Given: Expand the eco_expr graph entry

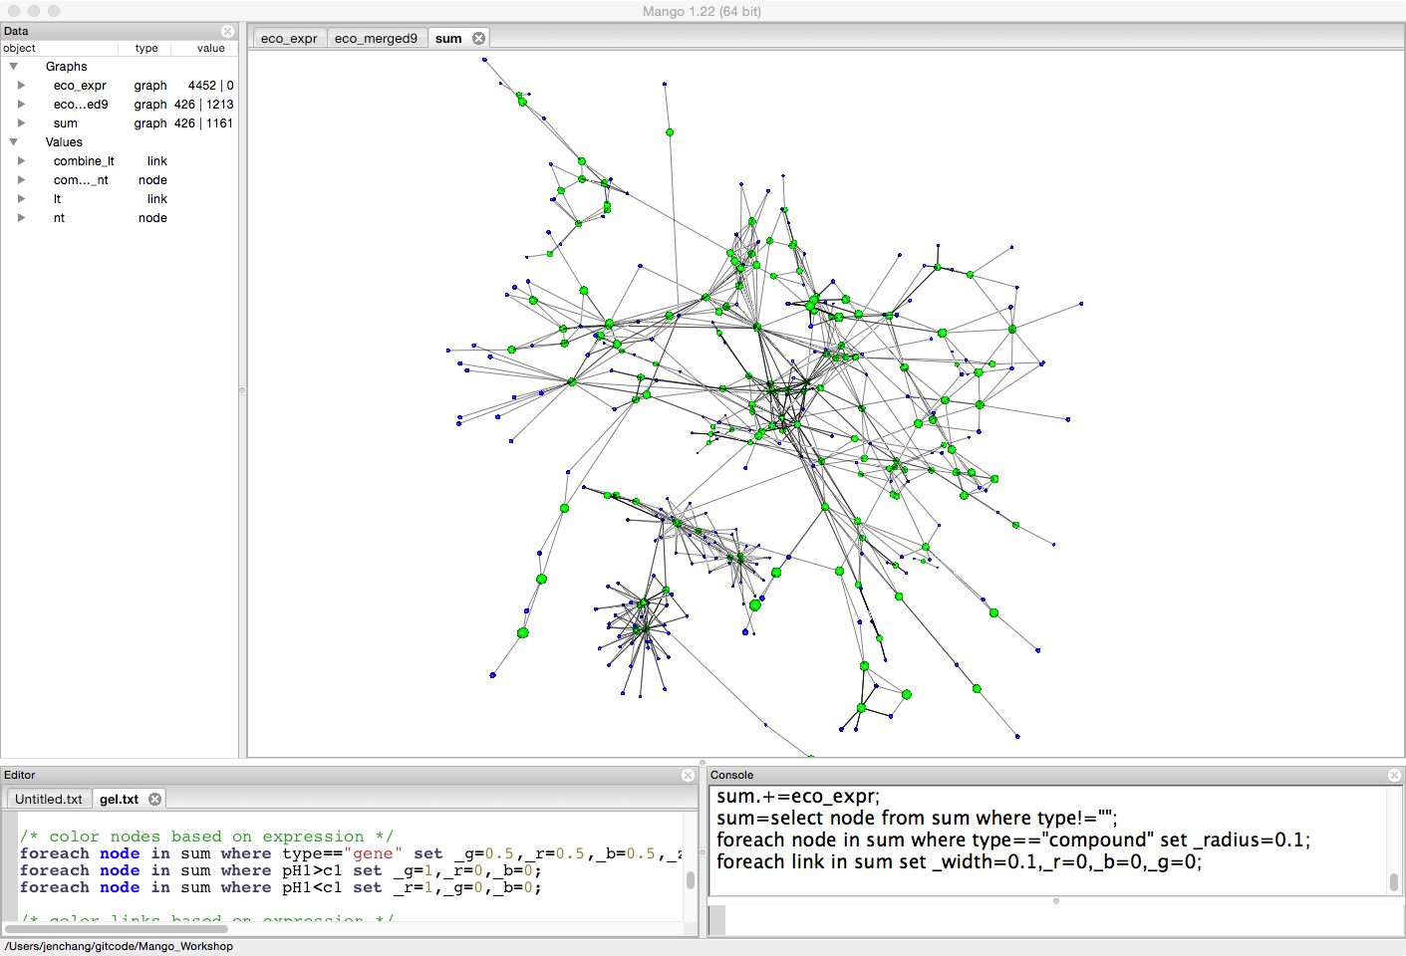Looking at the screenshot, I should pos(21,86).
